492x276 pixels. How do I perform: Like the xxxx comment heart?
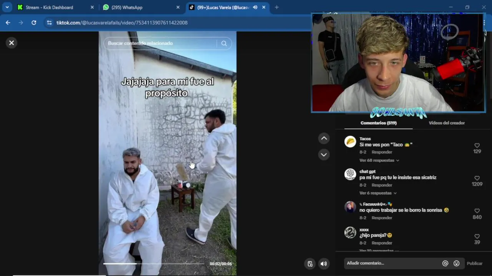(x=477, y=236)
